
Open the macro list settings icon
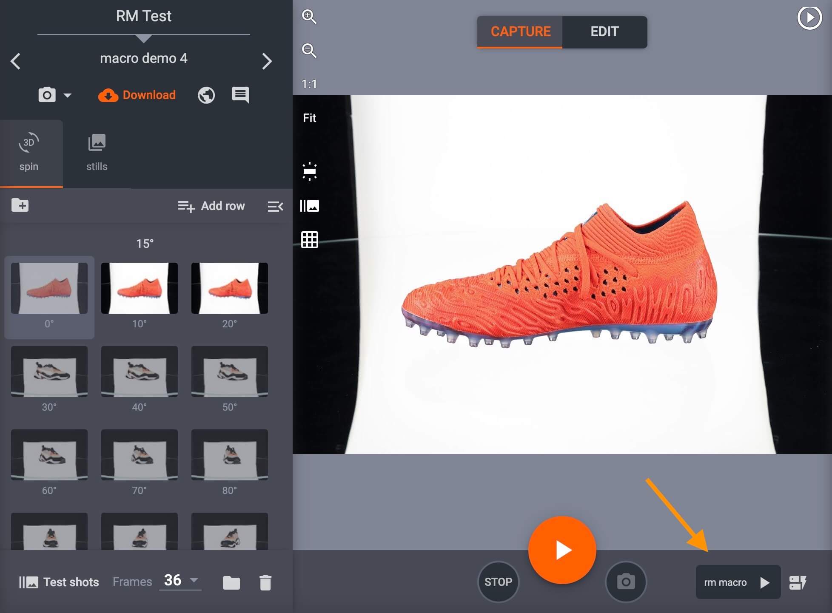pyautogui.click(x=798, y=582)
